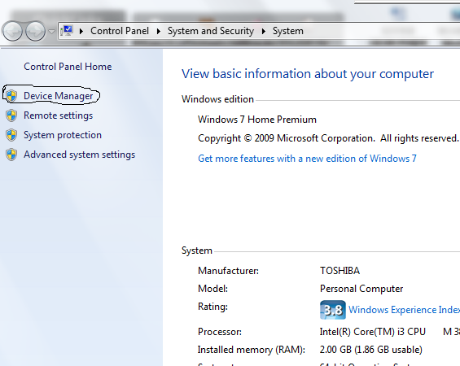Open Device Manager link
This screenshot has width=460, height=366.
59,96
